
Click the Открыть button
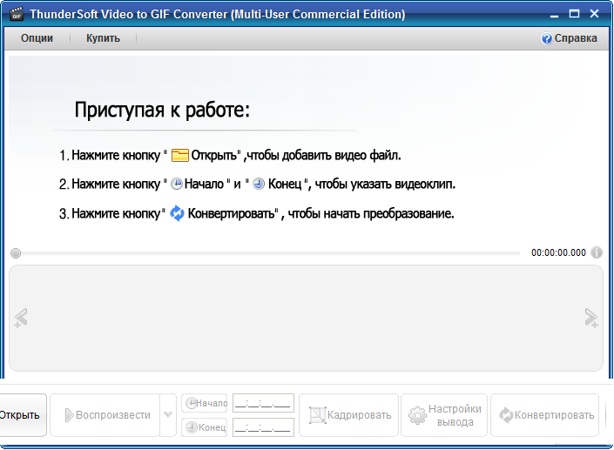coord(22,415)
